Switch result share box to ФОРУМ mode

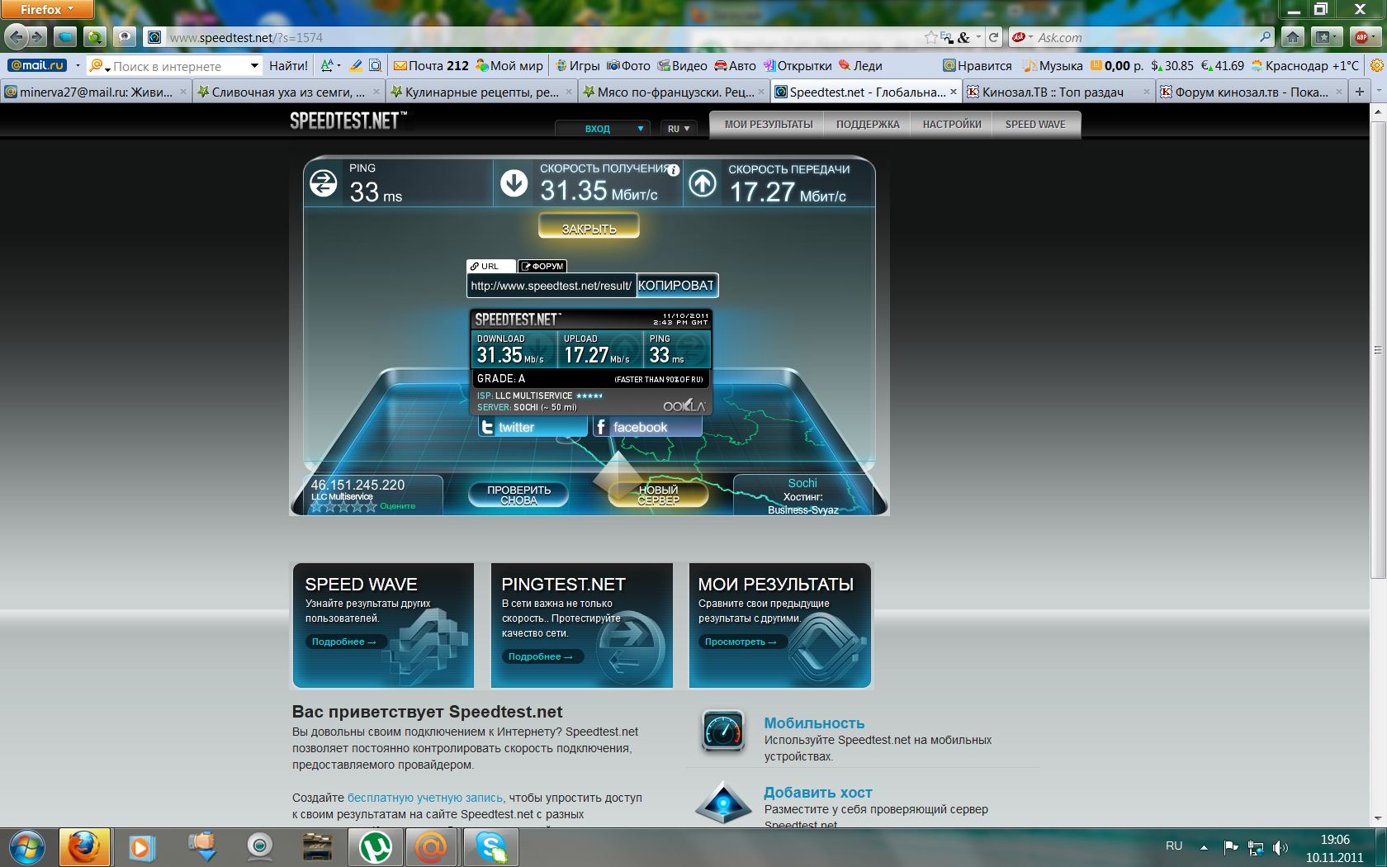542,266
